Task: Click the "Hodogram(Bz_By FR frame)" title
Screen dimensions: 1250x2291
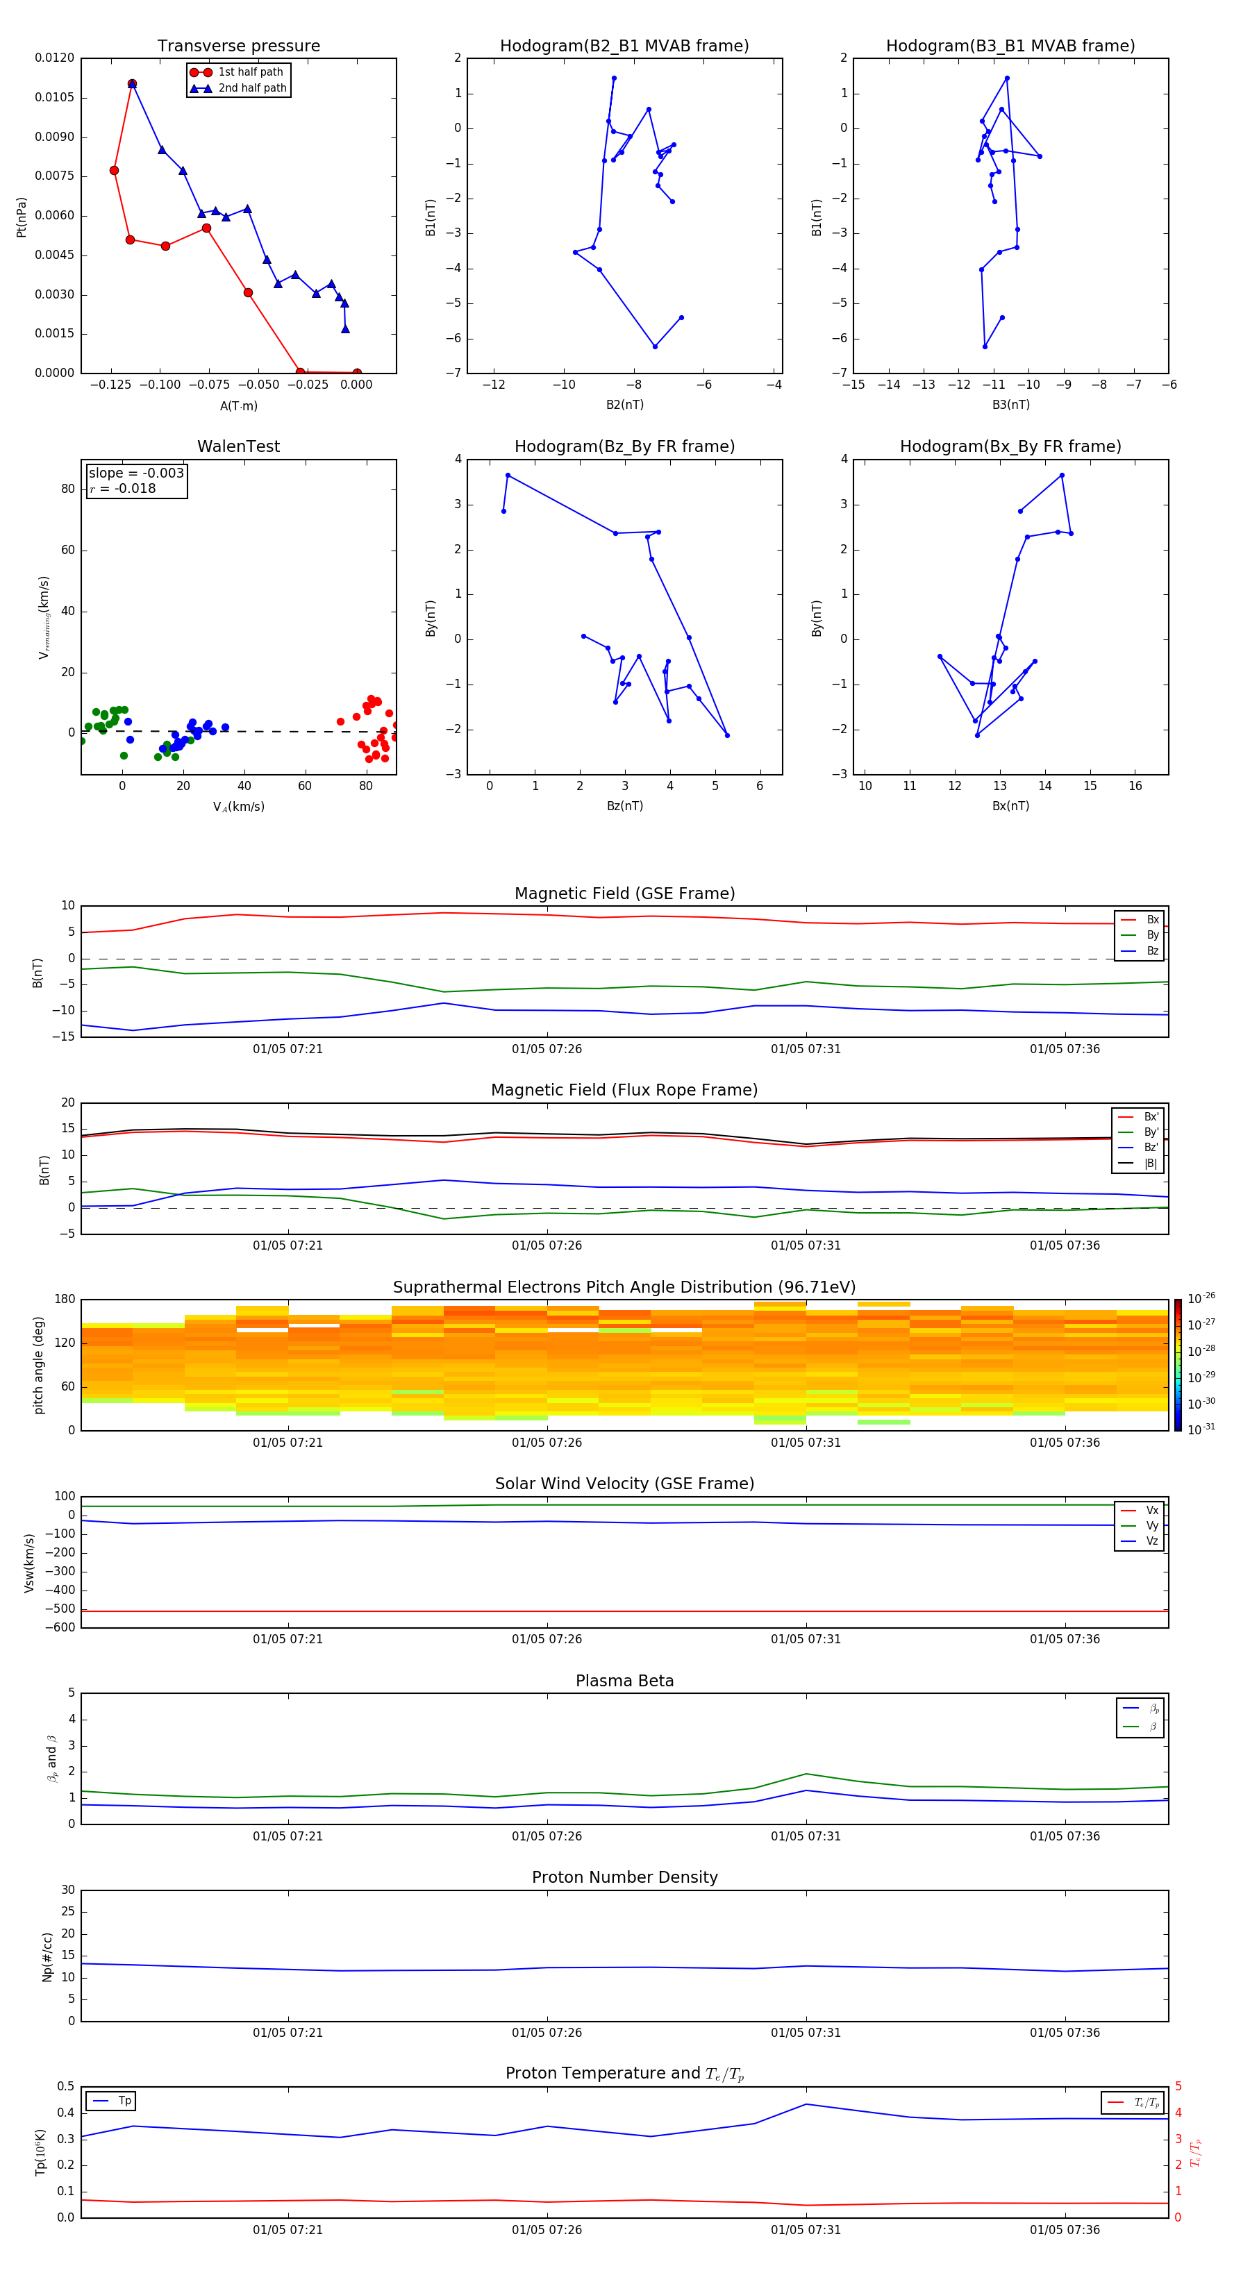Action: 624,446
